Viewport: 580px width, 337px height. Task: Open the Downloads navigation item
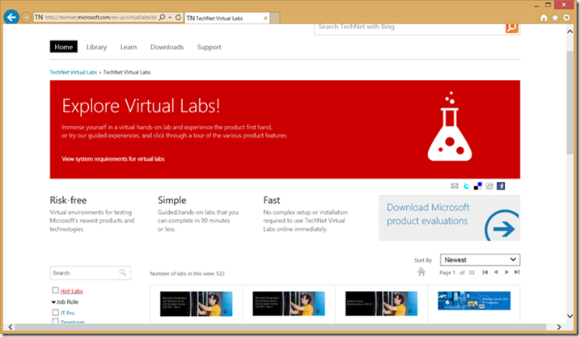(167, 47)
